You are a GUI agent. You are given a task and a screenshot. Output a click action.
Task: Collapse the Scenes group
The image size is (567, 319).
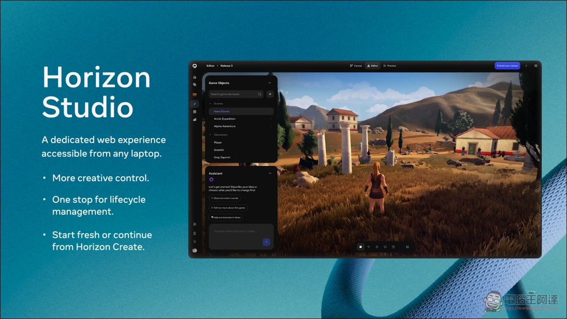(x=211, y=103)
